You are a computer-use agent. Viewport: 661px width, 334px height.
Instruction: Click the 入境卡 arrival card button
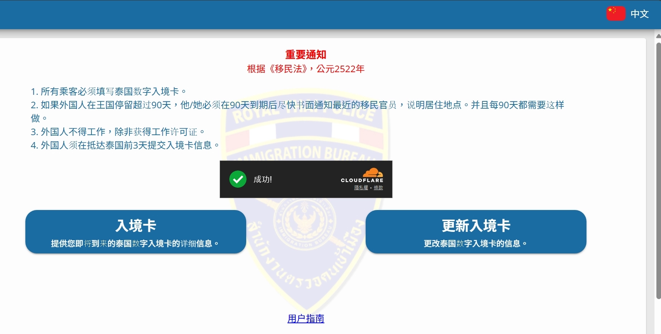[x=136, y=231]
